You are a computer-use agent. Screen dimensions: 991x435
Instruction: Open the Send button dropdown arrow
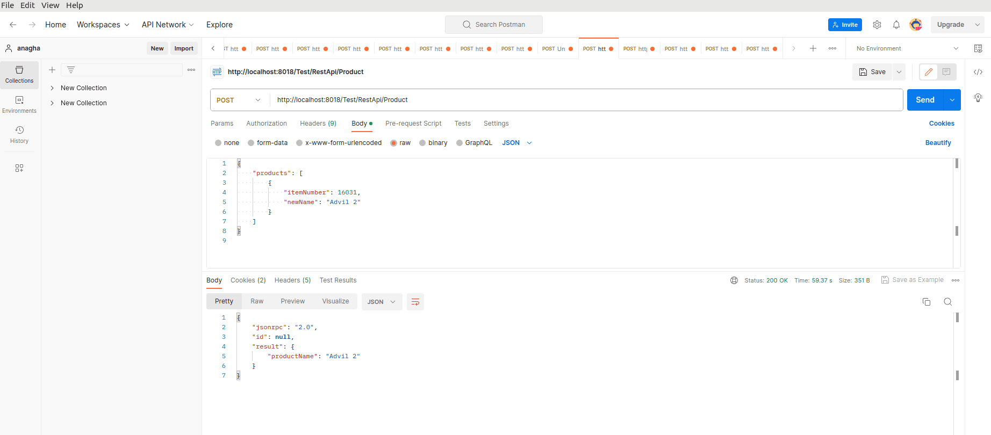click(x=952, y=100)
